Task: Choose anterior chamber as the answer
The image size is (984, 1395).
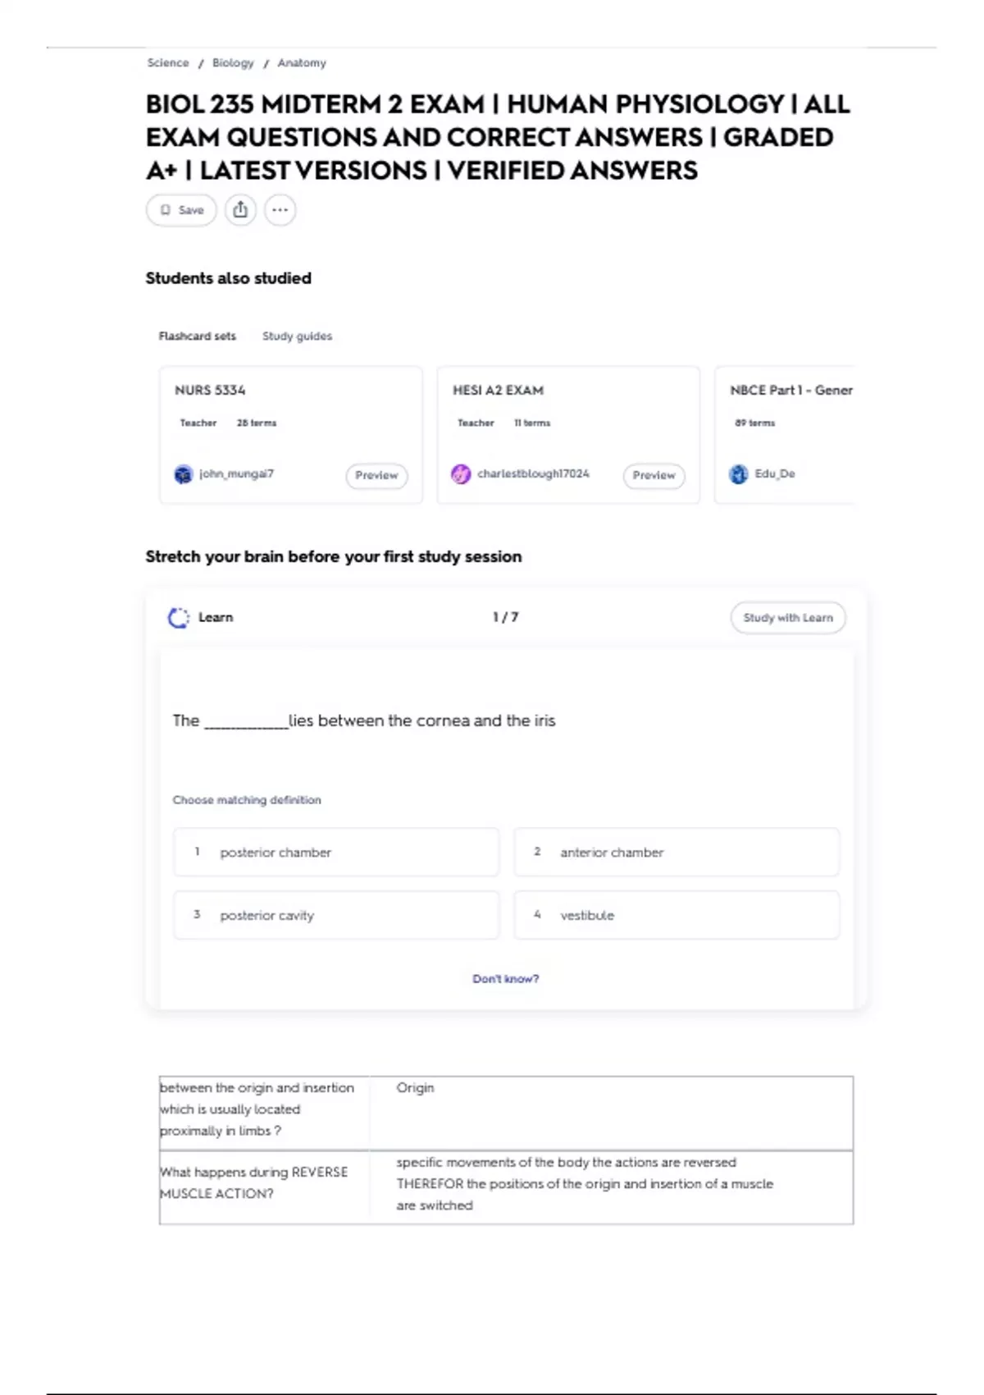Action: pyautogui.click(x=676, y=853)
